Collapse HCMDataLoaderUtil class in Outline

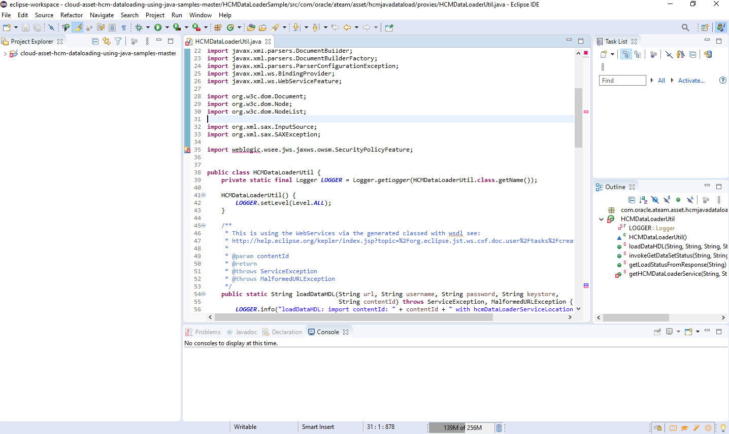tap(602, 219)
